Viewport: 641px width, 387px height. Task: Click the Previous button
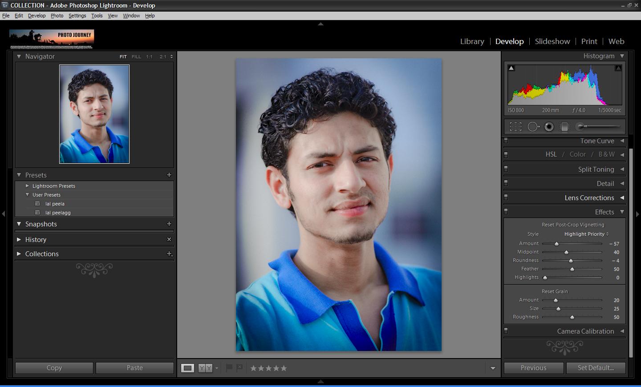533,368
